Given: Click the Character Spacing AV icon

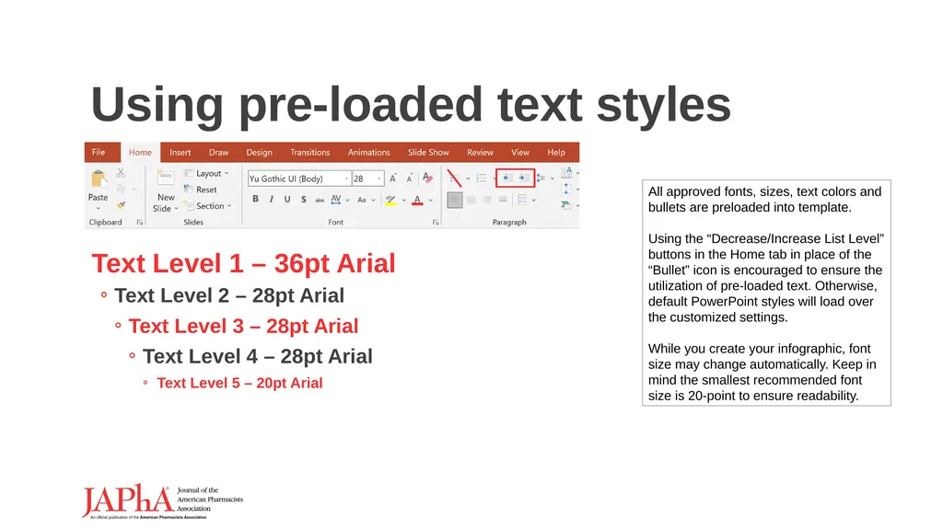Looking at the screenshot, I should pos(335,200).
